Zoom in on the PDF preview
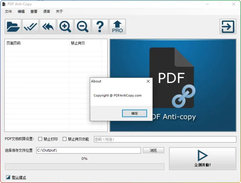241x183 pixels. click(65, 26)
